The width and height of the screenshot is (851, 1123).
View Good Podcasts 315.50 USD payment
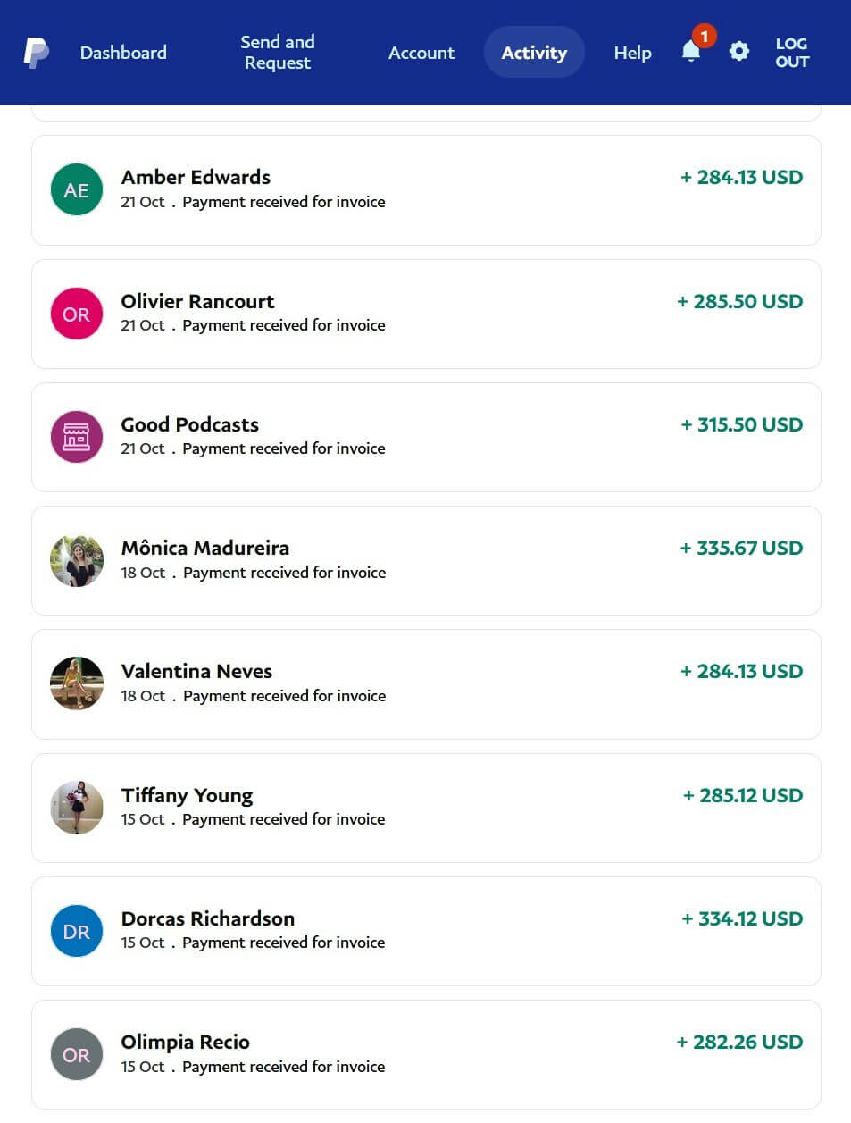741,424
